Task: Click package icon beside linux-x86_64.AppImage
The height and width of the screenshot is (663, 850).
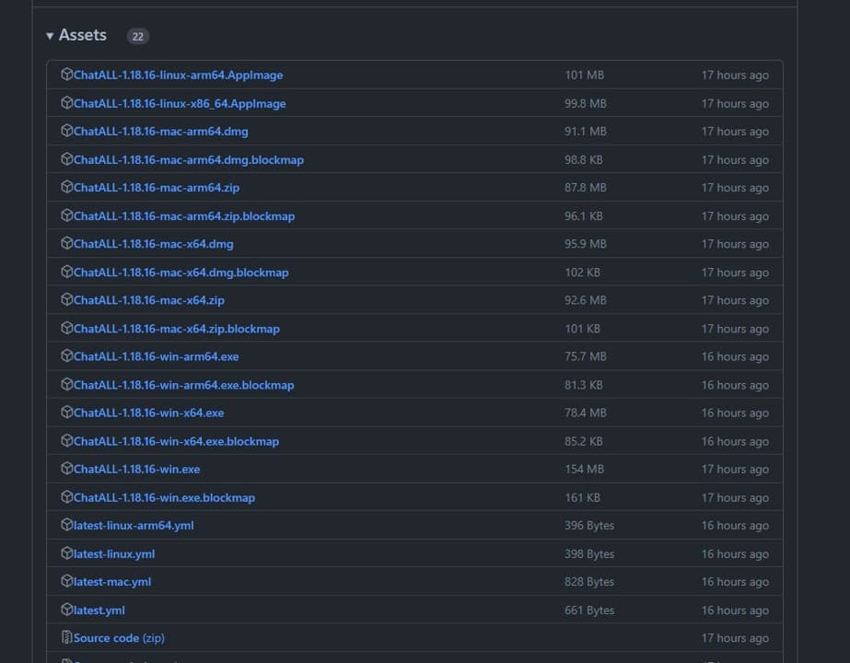Action: pyautogui.click(x=66, y=102)
